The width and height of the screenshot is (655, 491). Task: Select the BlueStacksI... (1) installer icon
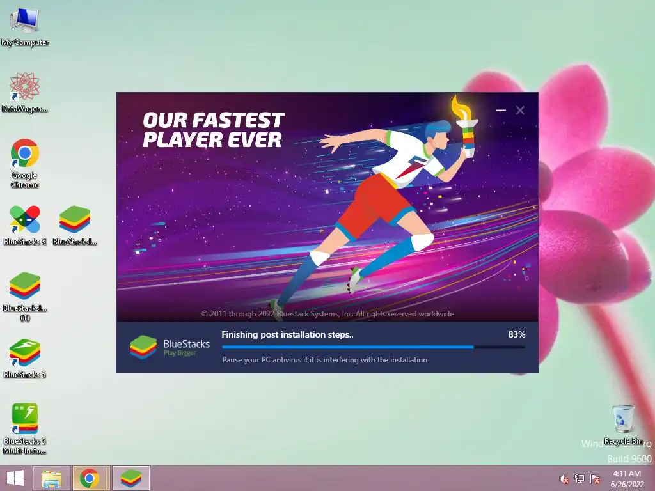pos(25,297)
